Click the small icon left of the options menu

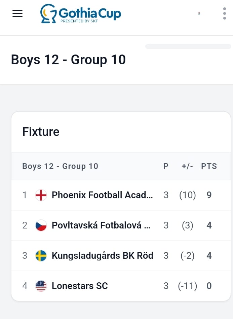coord(199,13)
